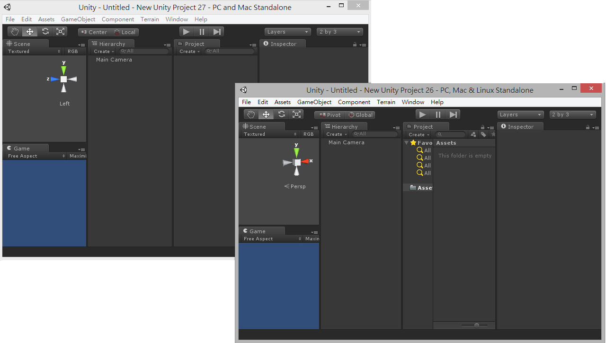Screen dimensions: 606x343
Task: Toggle Persp projection label in Project 26 scene
Action: pyautogui.click(x=295, y=186)
